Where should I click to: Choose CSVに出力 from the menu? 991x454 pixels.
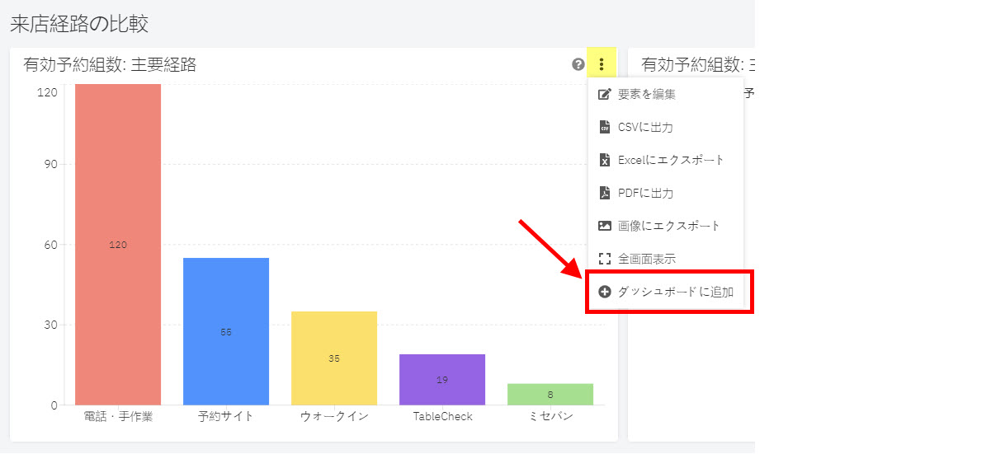665,127
